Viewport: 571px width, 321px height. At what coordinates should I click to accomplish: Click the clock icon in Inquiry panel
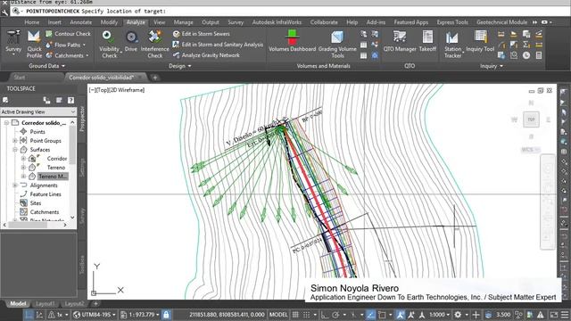[526, 55]
